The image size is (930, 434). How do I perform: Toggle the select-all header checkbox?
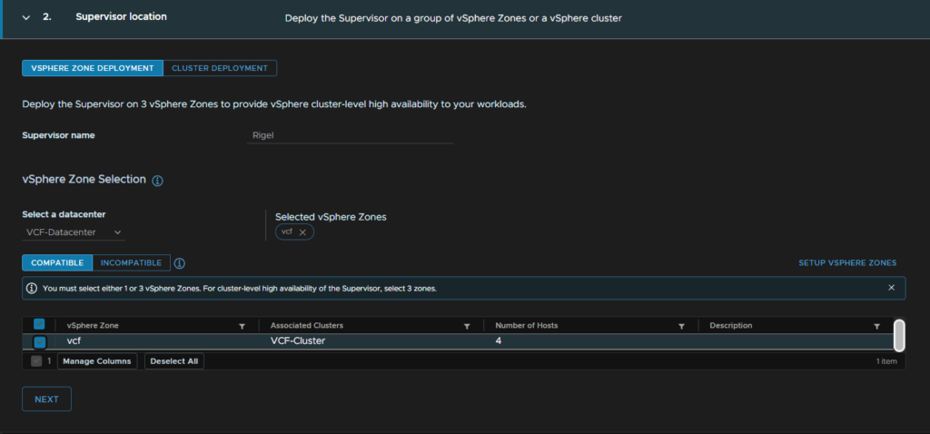pyautogui.click(x=39, y=324)
